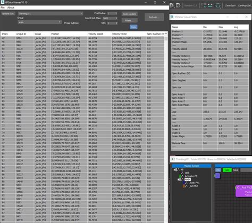
Task: Click the green robot-face icon in toolbar
Action: pyautogui.click(x=211, y=5)
